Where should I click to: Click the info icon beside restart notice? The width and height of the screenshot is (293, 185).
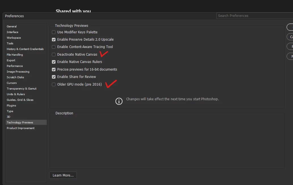[x=119, y=101]
